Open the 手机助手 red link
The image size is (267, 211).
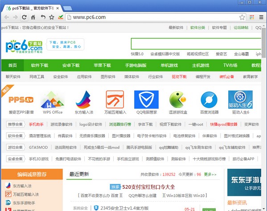tap(36, 124)
